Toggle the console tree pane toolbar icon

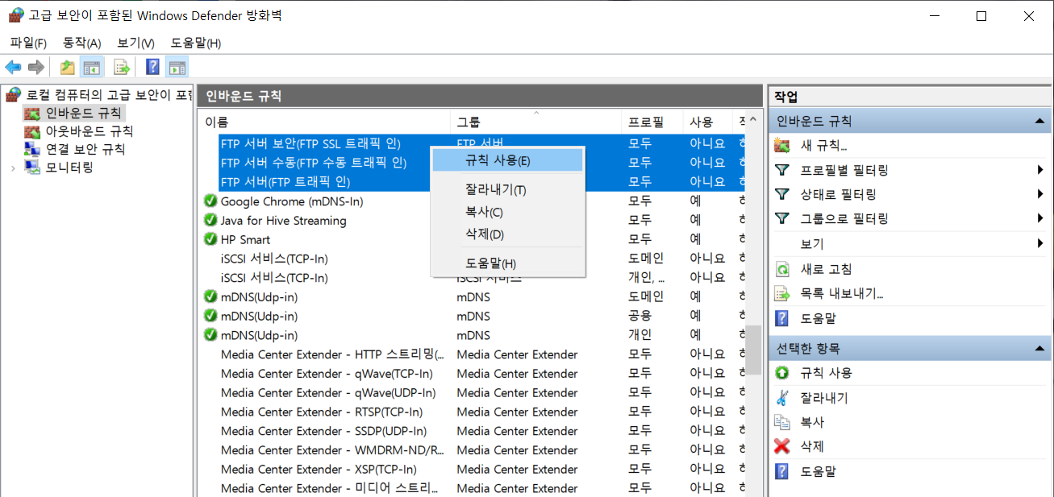pyautogui.click(x=92, y=67)
